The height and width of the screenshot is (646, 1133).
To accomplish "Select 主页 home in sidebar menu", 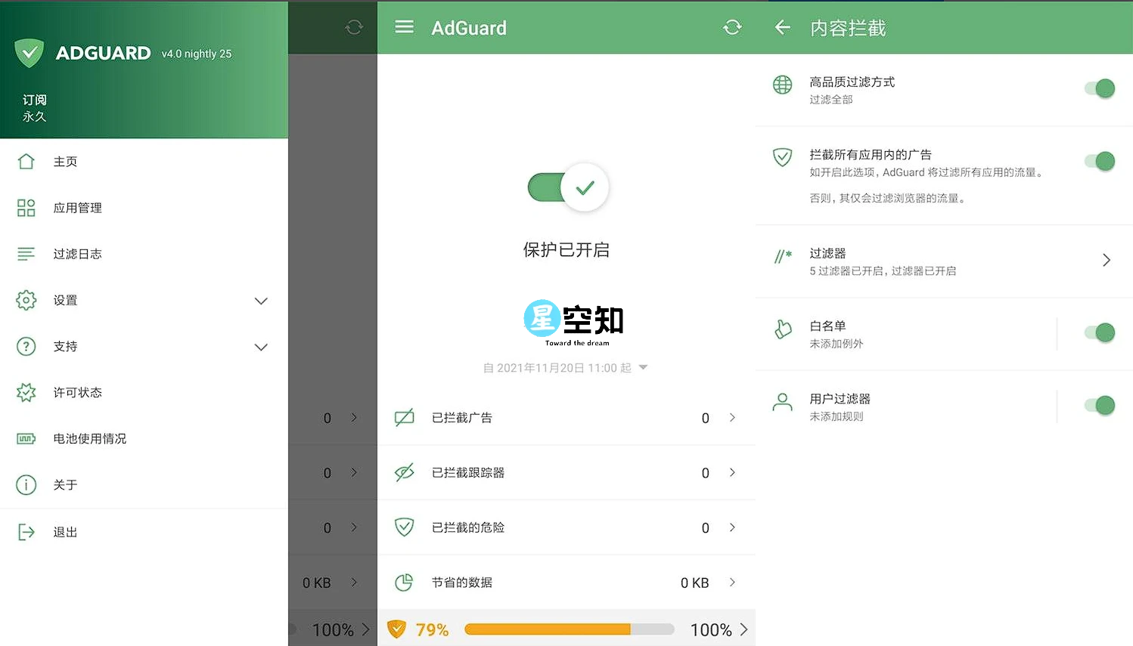I will (x=65, y=161).
